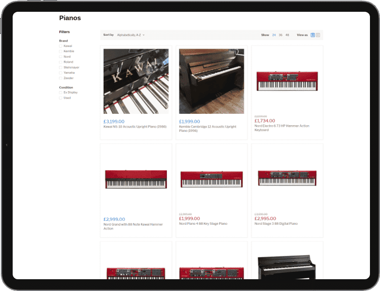
Task: Open Nord Piano 4 88 Key Stage Piano
Action: point(203,224)
